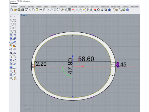Open Document Properties icon
Screen dimensions: 149x112
[26, 10]
